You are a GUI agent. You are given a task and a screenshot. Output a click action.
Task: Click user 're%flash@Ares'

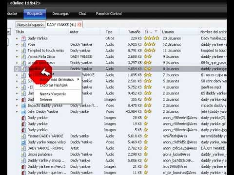(175, 136)
